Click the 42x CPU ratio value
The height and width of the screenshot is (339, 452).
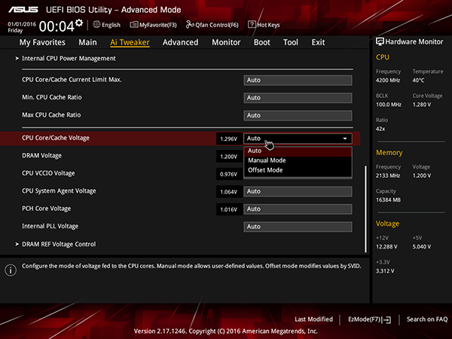pyautogui.click(x=380, y=129)
